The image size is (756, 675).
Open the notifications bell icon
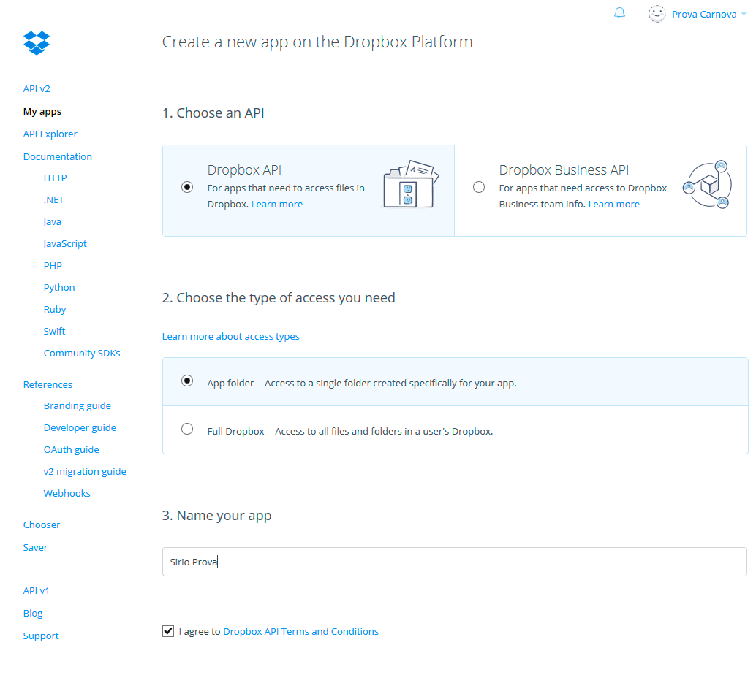pos(619,13)
